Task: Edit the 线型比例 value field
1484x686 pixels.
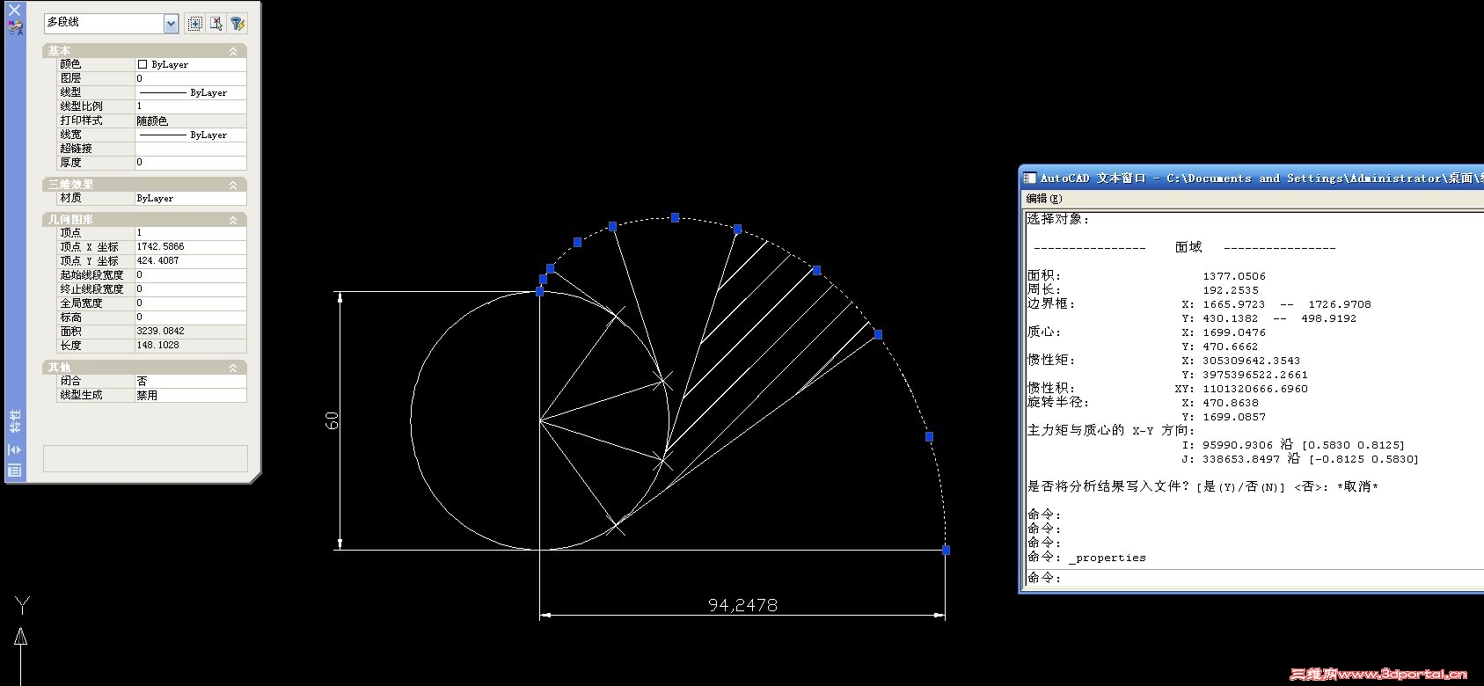Action: point(190,106)
